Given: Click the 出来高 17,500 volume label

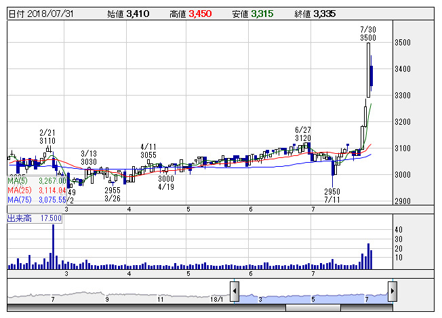Looking at the screenshot, I should click(x=34, y=218).
